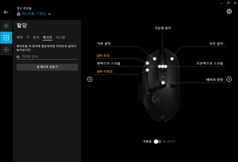Screen dimensions: 238x162
Task: Maximize the G HUB window
Action: [x=228, y=3]
